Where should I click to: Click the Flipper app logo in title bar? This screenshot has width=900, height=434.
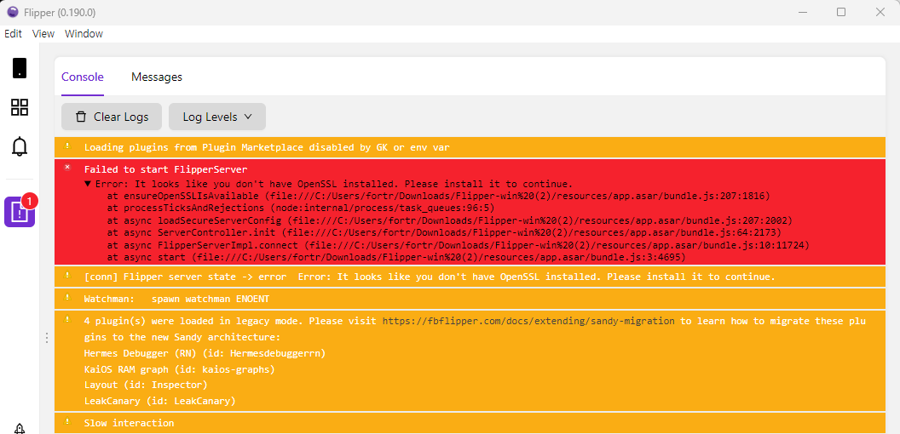click(x=12, y=12)
